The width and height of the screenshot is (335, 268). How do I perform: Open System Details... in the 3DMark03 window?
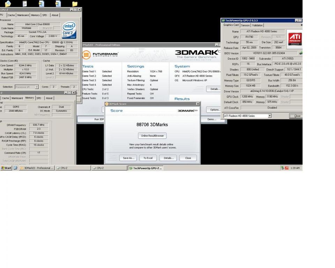pyautogui.click(x=214, y=89)
